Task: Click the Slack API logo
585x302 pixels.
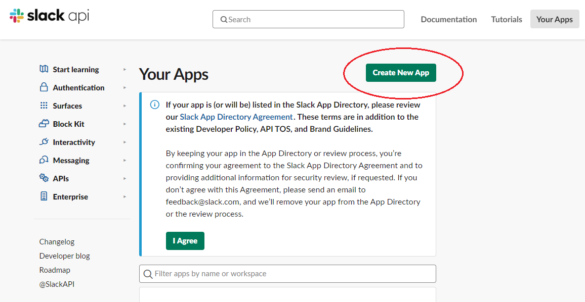Action: [x=49, y=16]
